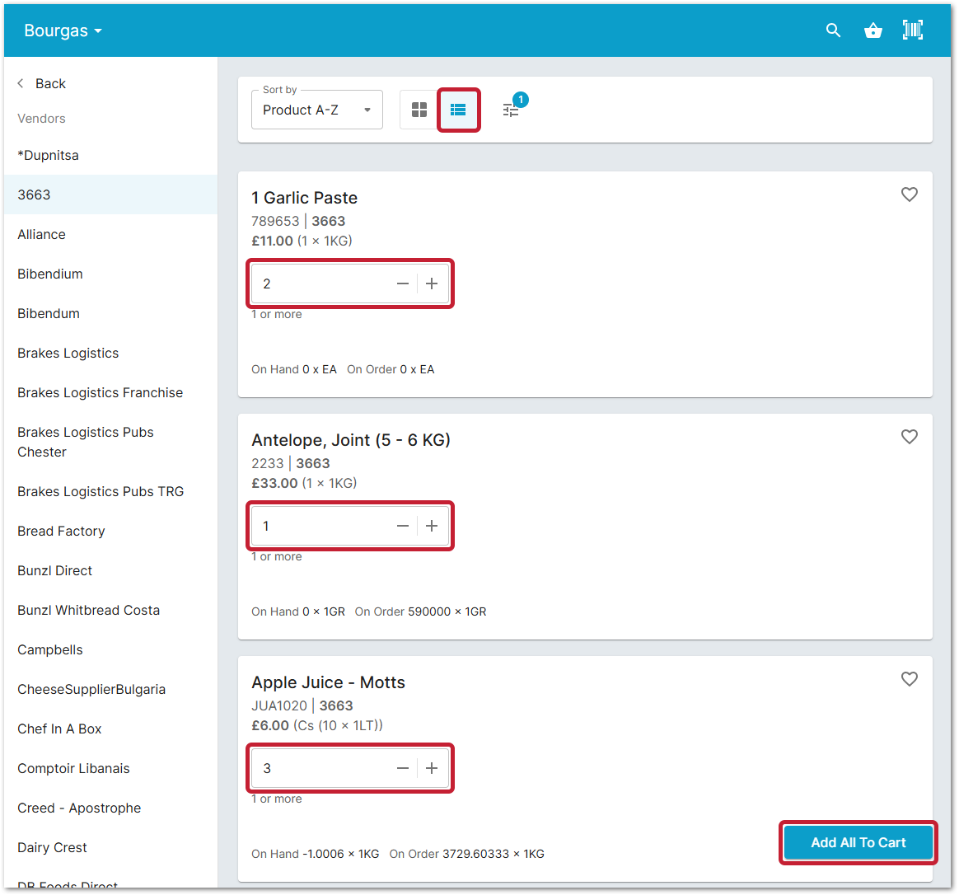The width and height of the screenshot is (959, 895).
Task: Expand the Back chevron
Action: (x=19, y=82)
